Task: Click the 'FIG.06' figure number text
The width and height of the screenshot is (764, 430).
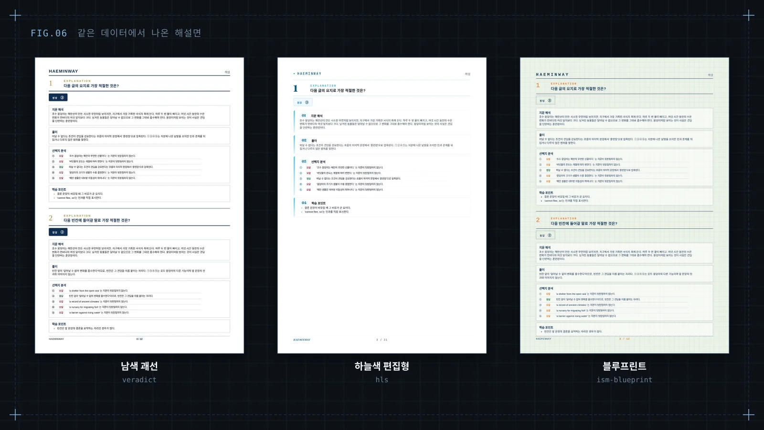Action: point(49,33)
